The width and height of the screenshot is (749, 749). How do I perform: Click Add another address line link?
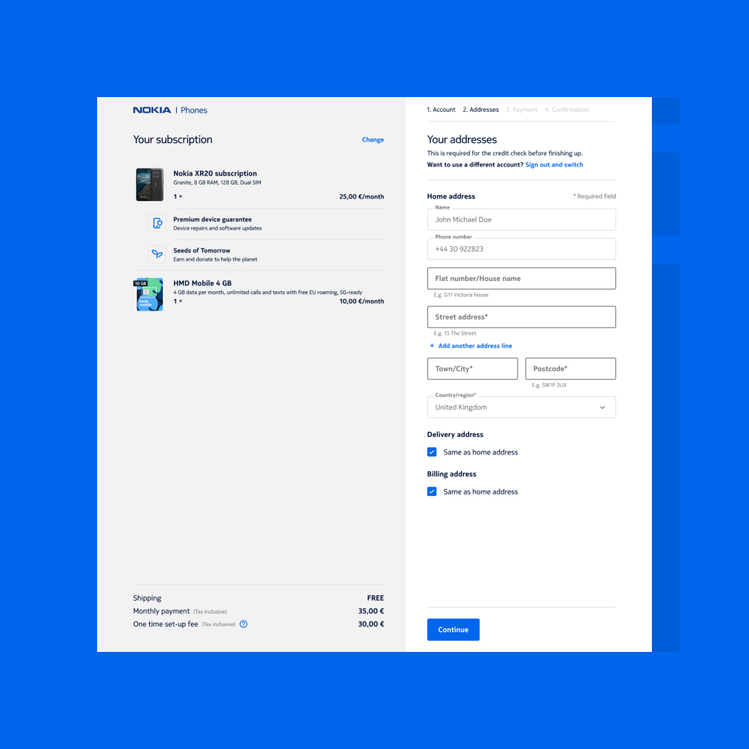tap(475, 345)
